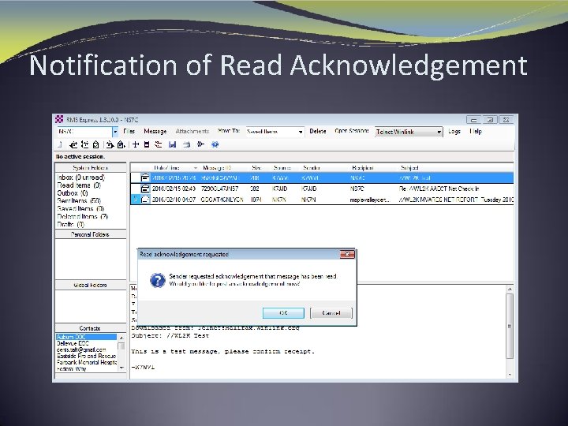Click the Global Folders header
The height and width of the screenshot is (426, 568).
point(91,285)
